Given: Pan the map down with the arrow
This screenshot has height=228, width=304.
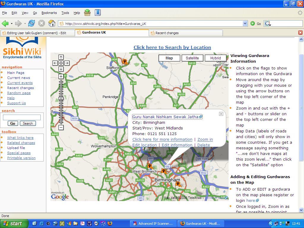Looking at the screenshot, I should coord(61,69).
